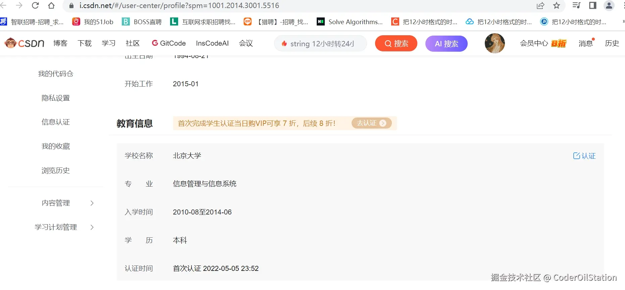Image resolution: width=625 pixels, height=290 pixels.
Task: Click the padlock site info icon
Action: pyautogui.click(x=71, y=6)
